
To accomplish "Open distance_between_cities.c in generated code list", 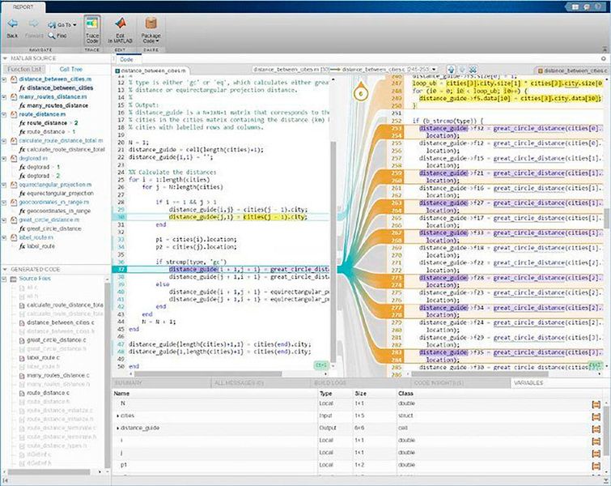I will pos(57,322).
